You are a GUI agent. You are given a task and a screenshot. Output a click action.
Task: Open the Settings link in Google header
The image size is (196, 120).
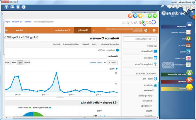(x=28, y=22)
